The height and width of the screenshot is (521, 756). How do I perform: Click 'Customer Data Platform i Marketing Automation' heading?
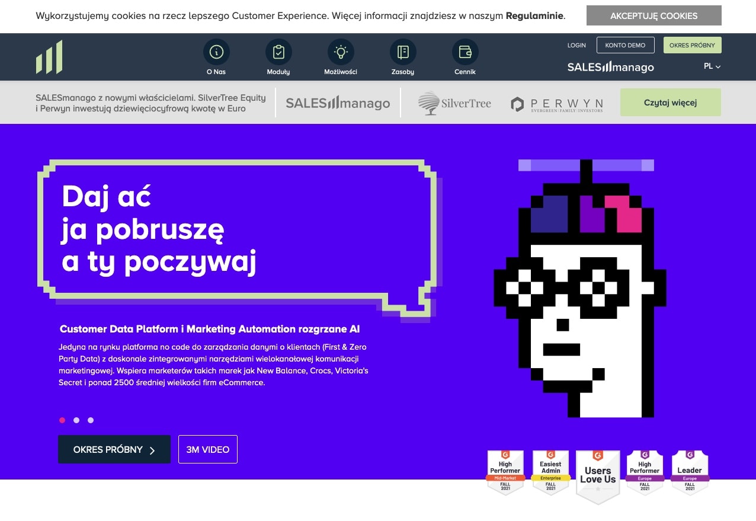[x=210, y=329]
